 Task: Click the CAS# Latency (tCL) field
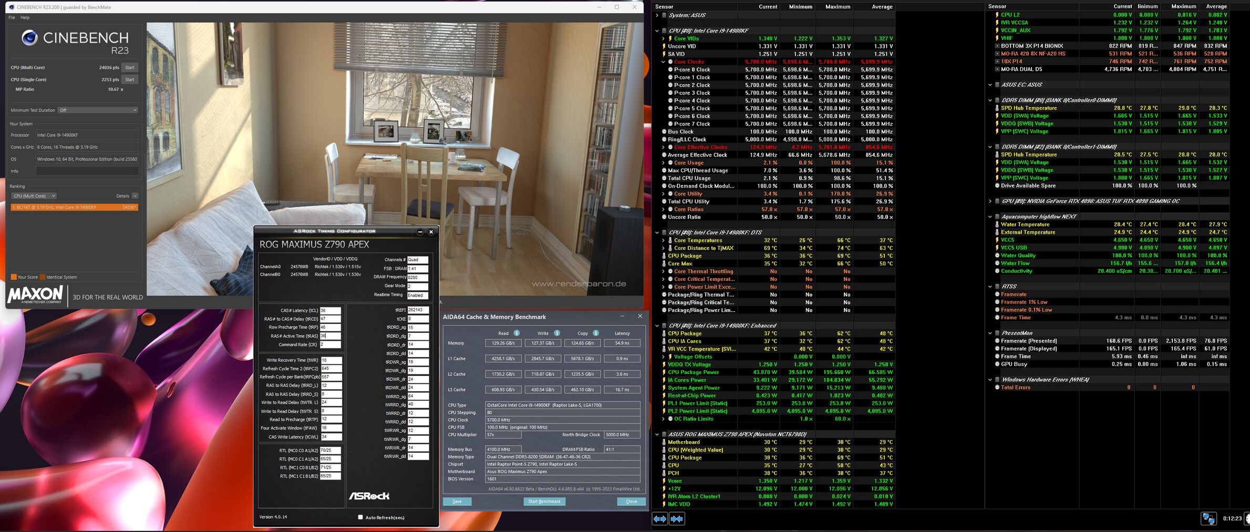pyautogui.click(x=330, y=310)
